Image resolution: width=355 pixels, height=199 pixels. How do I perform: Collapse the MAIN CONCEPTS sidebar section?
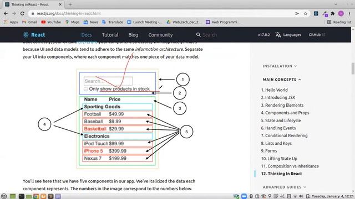[282, 80]
